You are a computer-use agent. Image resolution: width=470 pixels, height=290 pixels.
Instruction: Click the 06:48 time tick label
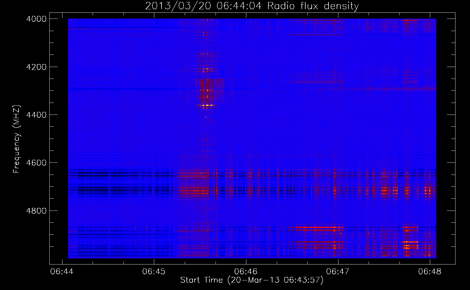click(430, 271)
